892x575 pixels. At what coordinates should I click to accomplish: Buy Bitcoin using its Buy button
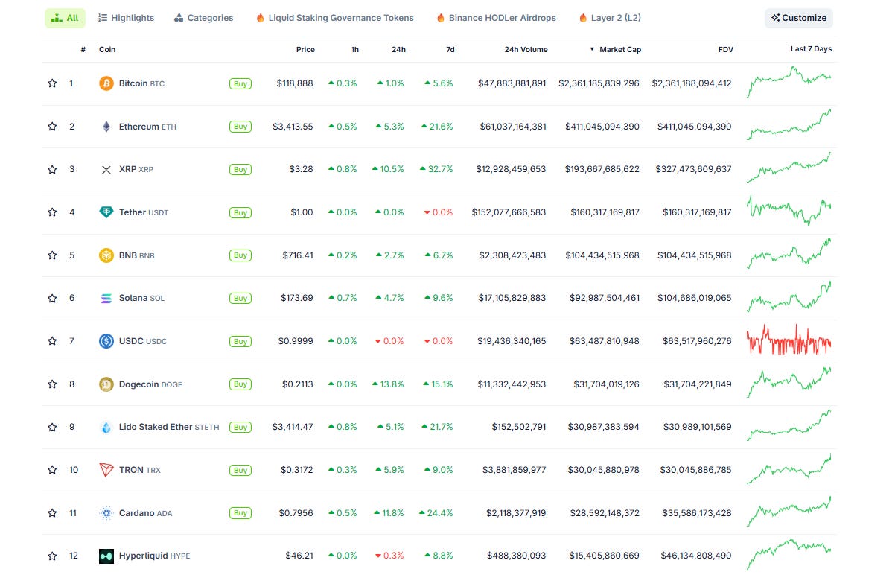pyautogui.click(x=240, y=83)
